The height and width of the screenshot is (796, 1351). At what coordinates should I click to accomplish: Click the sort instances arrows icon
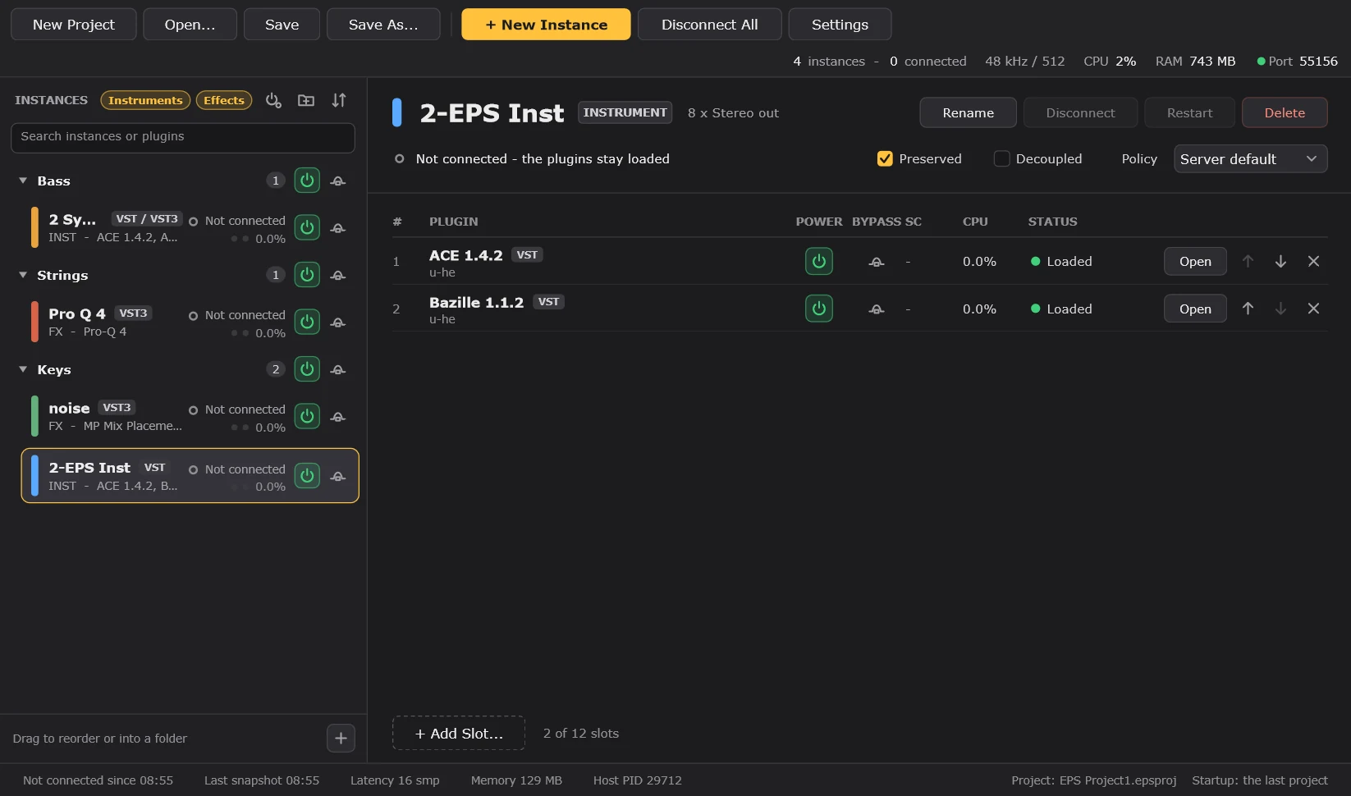339,100
